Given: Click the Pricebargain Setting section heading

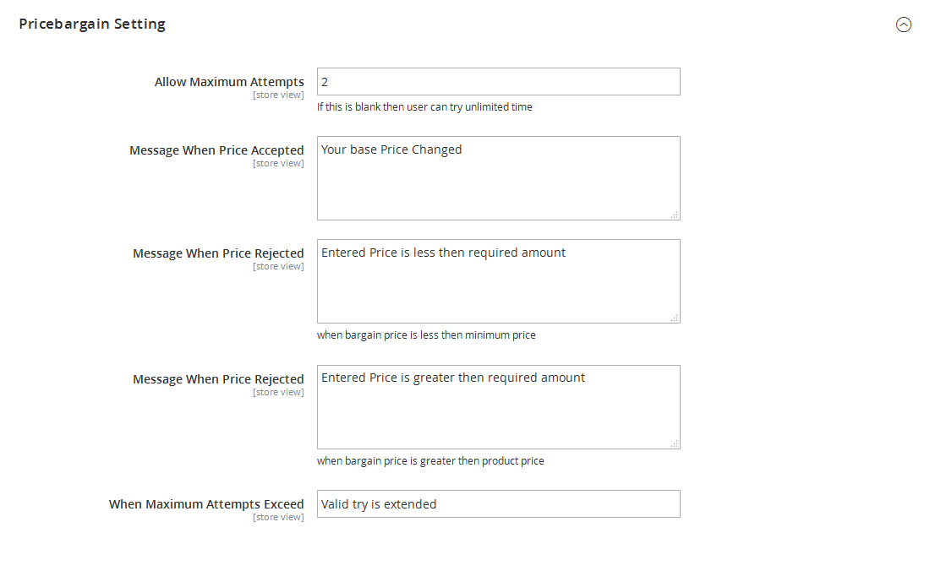Looking at the screenshot, I should point(92,24).
